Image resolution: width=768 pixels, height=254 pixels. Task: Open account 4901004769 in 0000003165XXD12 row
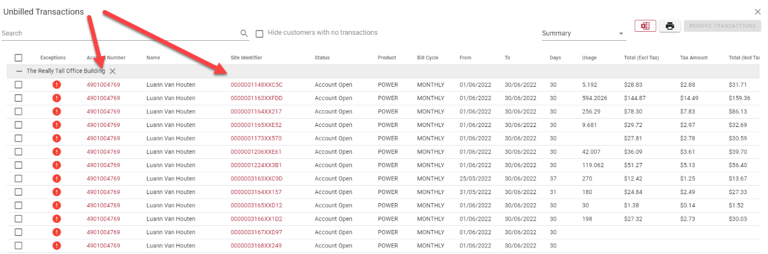[103, 205]
